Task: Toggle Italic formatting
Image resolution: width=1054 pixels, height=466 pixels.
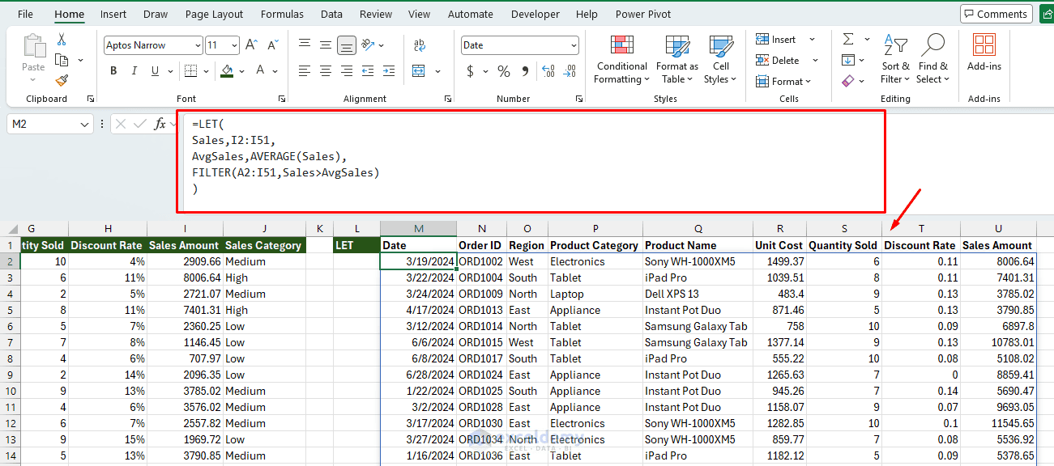Action: tap(134, 71)
